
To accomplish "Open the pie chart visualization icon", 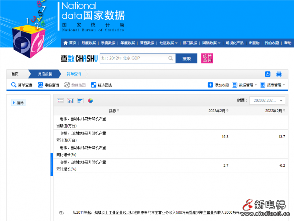I will click(90, 100).
